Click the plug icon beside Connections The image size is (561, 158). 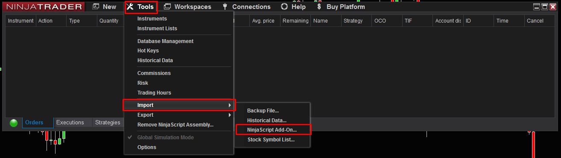pos(225,7)
